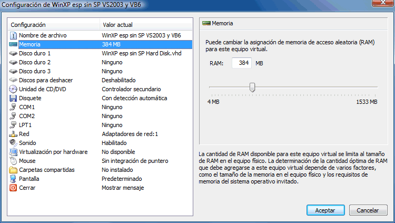Click the '4 MB' minimum label
This screenshot has width=395, height=223.
pos(213,102)
